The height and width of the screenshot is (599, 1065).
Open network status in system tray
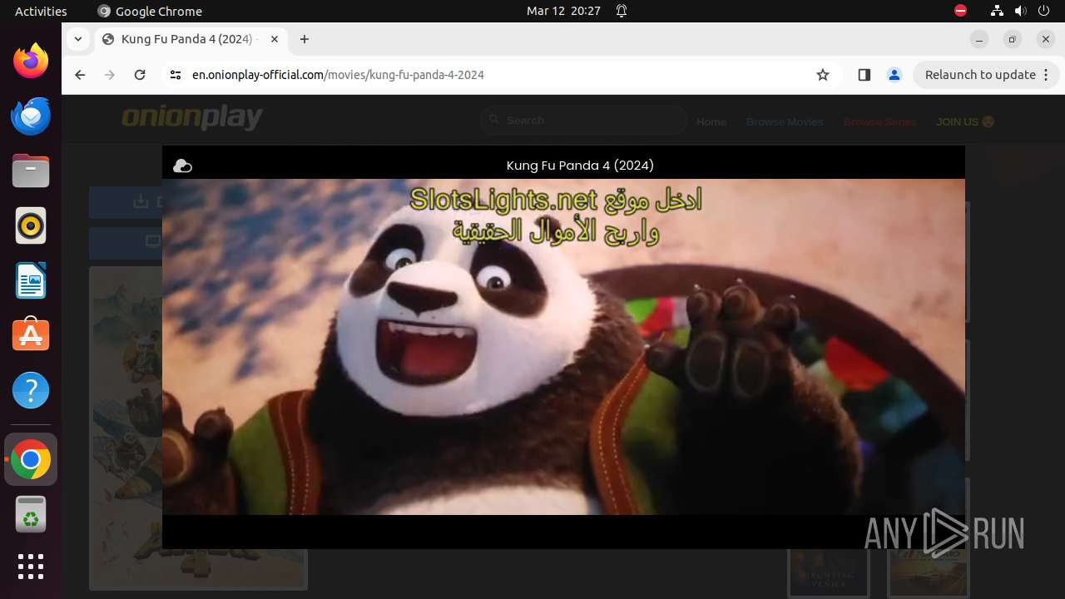point(997,12)
